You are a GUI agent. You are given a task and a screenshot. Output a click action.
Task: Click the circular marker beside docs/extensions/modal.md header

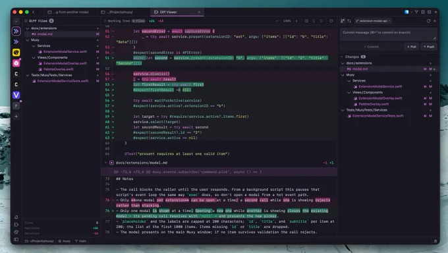pyautogui.click(x=111, y=163)
